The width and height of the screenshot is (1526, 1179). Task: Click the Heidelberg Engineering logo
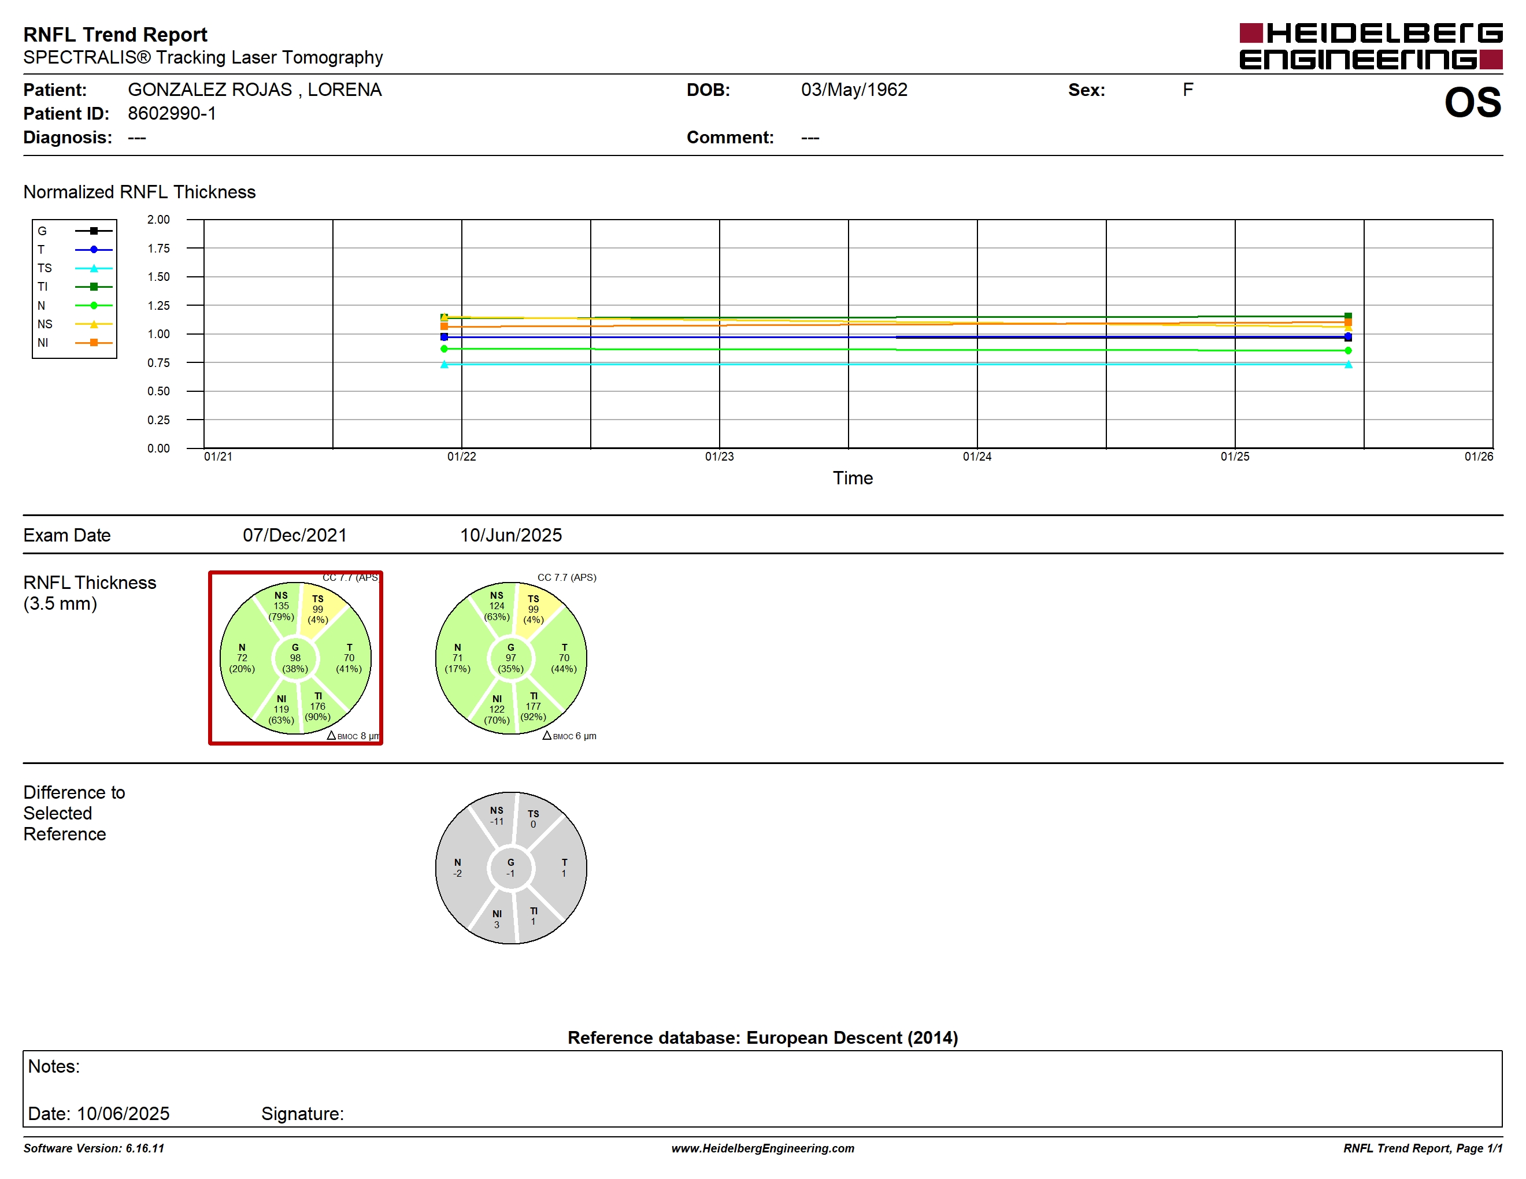[1370, 46]
